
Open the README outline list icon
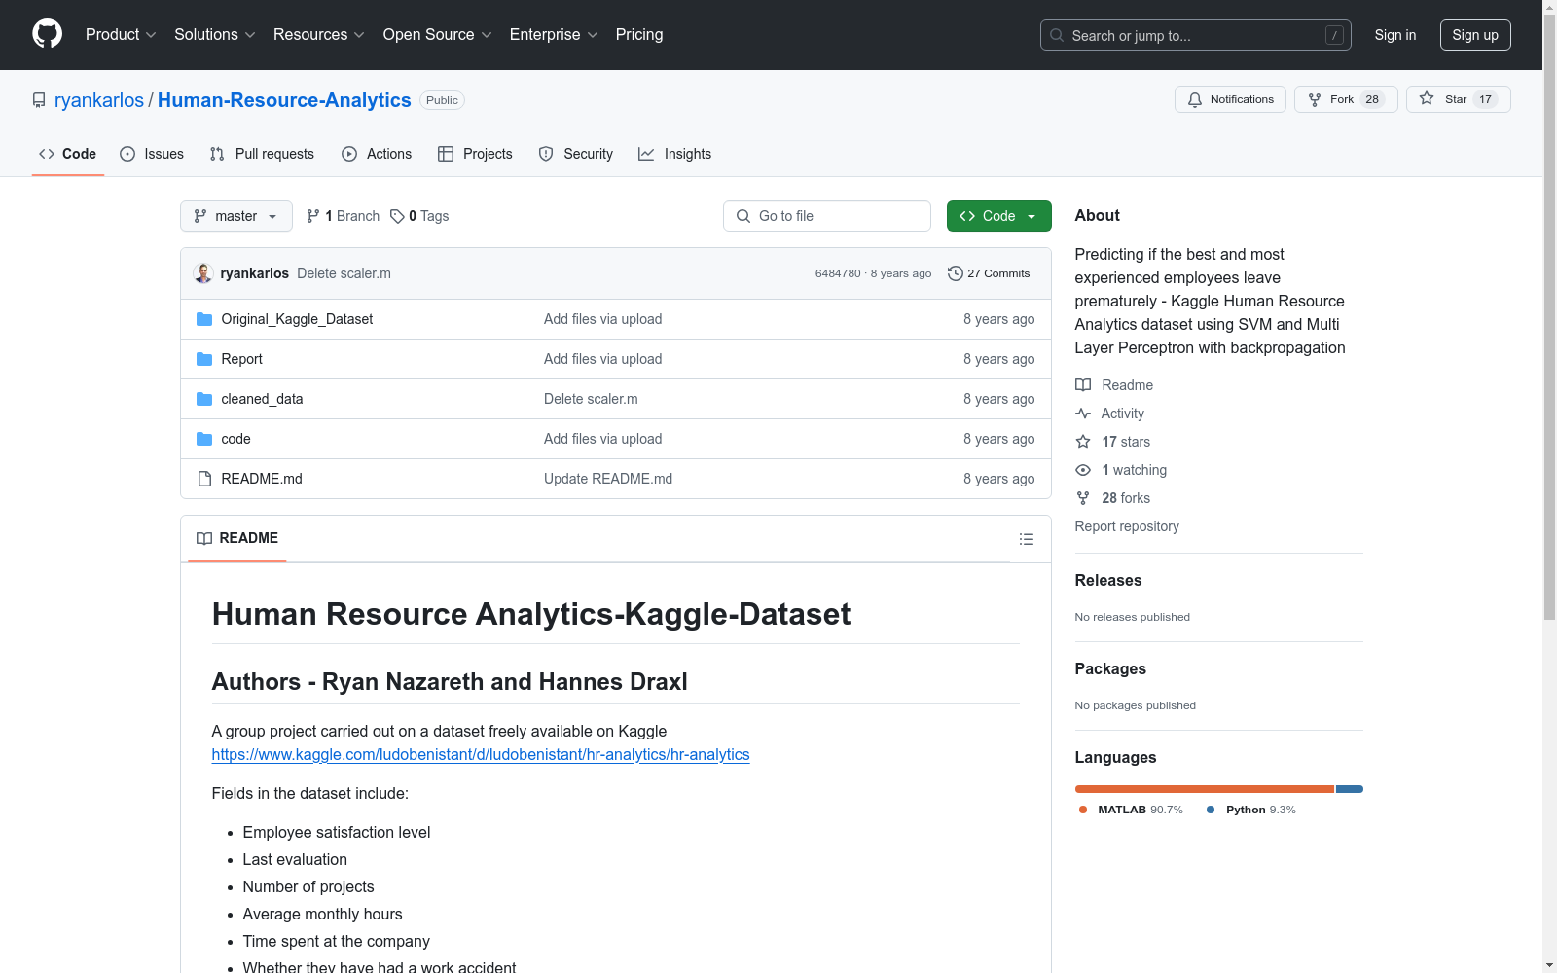click(x=1027, y=539)
